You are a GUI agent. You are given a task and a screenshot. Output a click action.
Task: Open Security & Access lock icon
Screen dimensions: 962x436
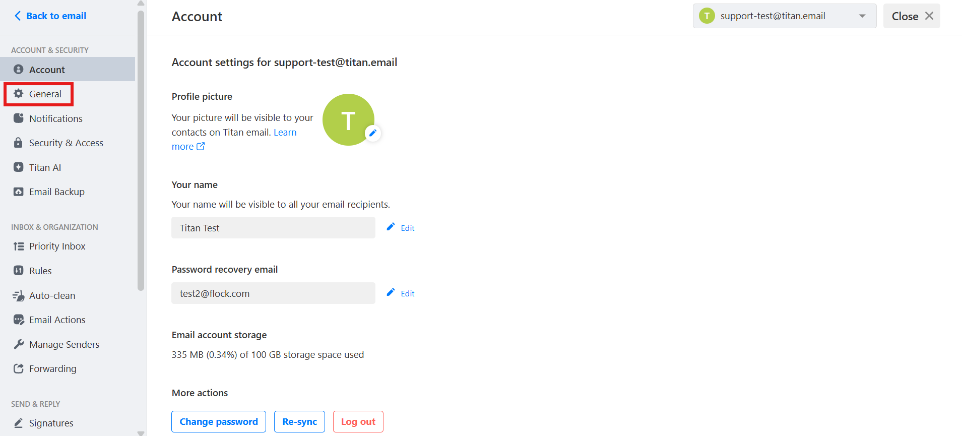[x=19, y=143]
